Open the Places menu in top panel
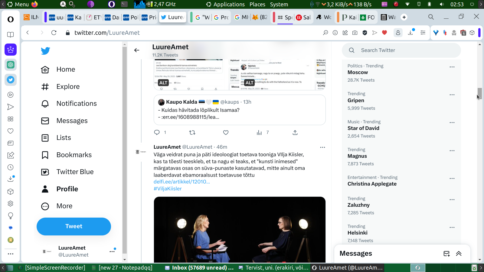484x272 pixels. tap(257, 4)
